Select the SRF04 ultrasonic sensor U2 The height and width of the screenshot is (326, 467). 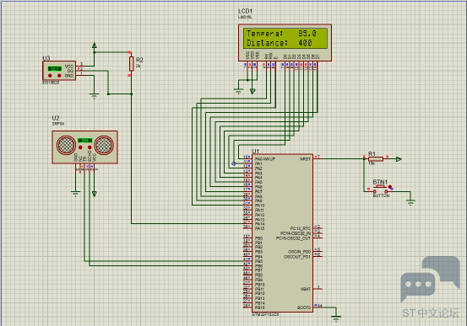coord(85,147)
